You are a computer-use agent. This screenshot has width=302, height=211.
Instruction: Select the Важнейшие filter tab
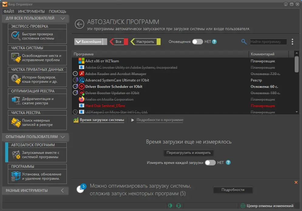coord(91,42)
